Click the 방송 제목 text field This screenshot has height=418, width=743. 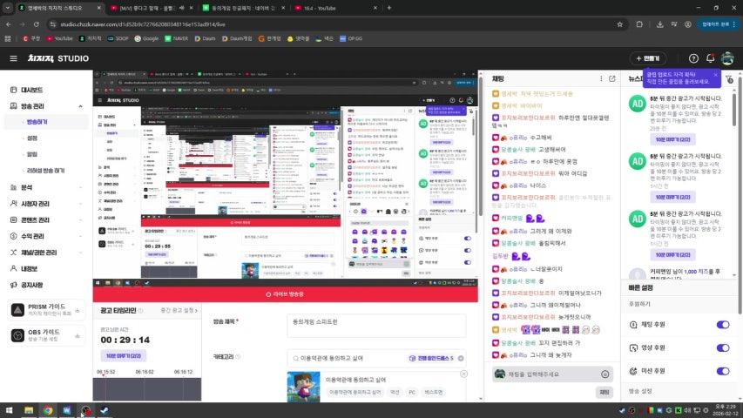[376, 326]
